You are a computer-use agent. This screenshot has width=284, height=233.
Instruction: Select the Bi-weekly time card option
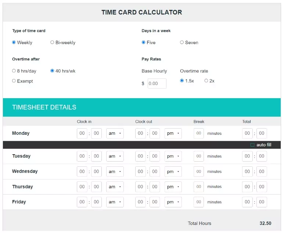point(52,42)
